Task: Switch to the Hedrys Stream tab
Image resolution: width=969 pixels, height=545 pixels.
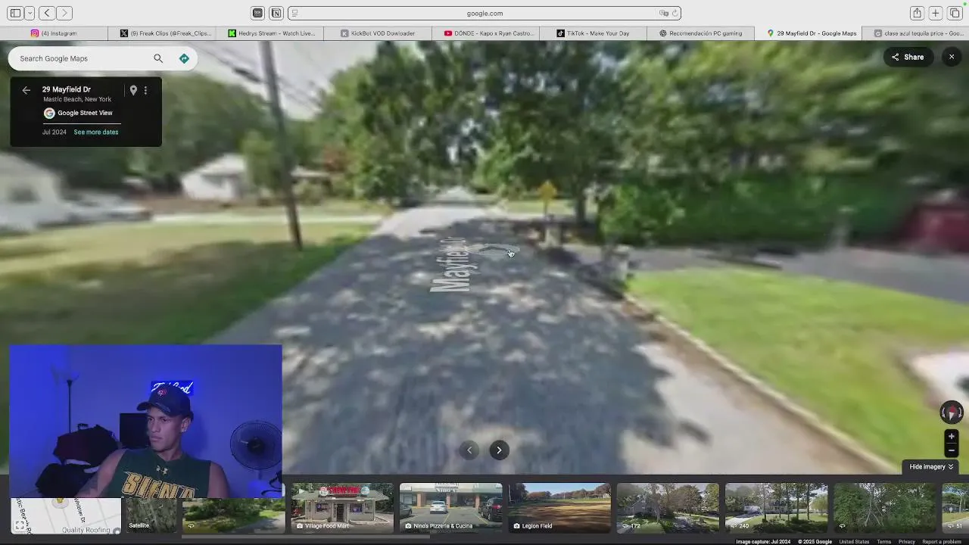Action: [x=271, y=33]
